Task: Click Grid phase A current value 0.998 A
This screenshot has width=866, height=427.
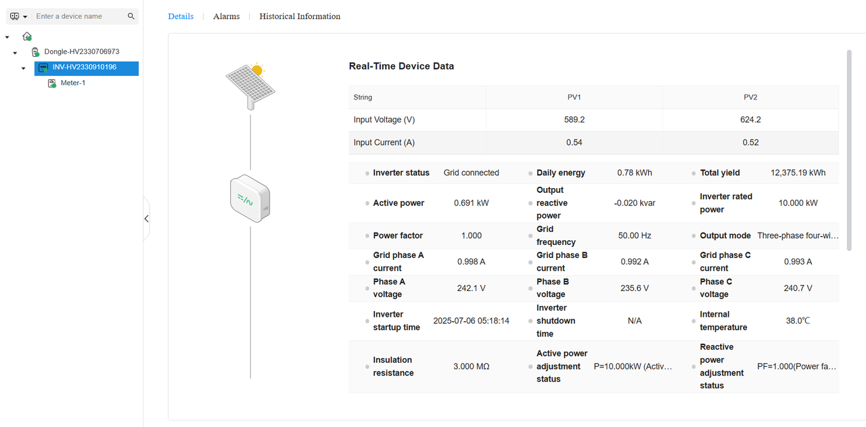Action: [x=471, y=262]
